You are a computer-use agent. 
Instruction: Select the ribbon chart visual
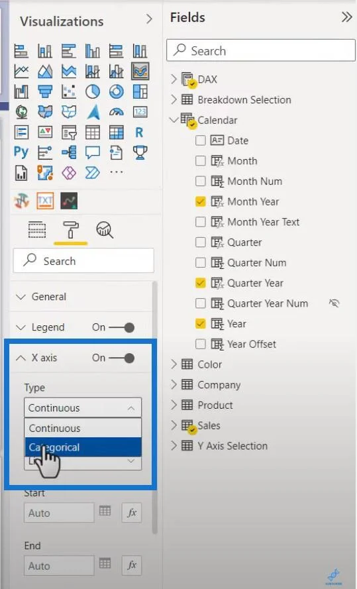140,71
